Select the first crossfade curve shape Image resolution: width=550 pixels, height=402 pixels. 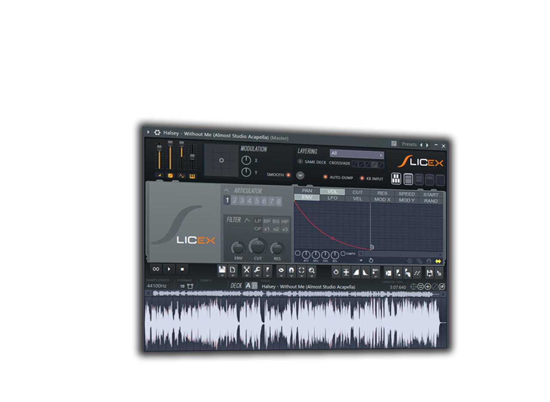[x=355, y=164]
